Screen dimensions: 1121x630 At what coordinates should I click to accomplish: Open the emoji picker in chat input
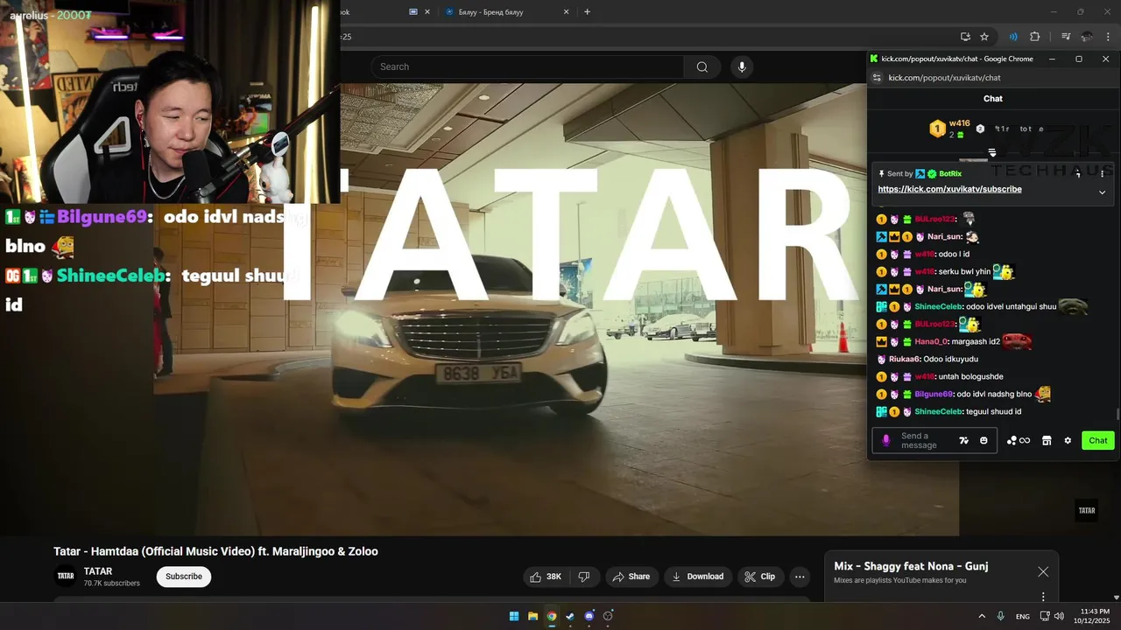[984, 440]
